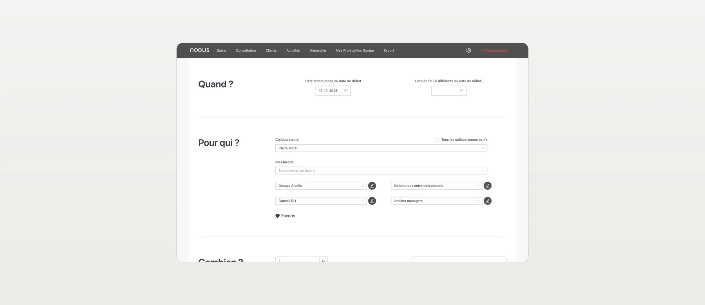Image resolution: width=705 pixels, height=305 pixels.
Task: Click the Quand ? heading
Action: (x=216, y=84)
